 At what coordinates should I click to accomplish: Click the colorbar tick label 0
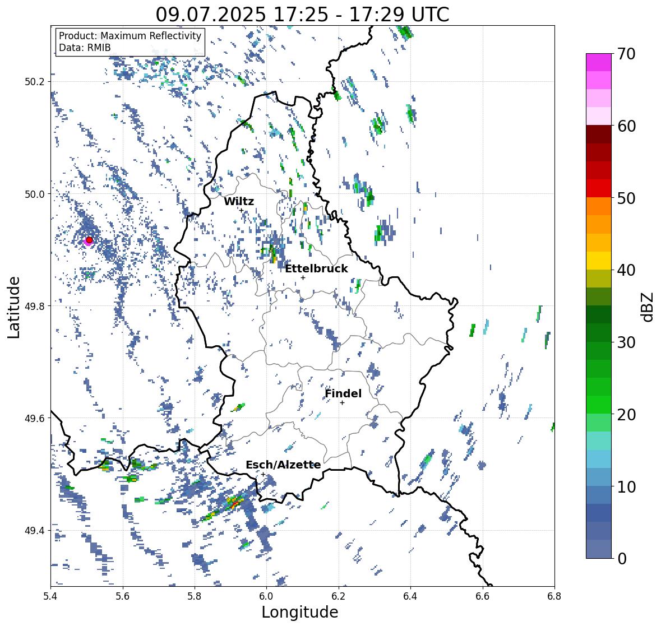click(622, 559)
